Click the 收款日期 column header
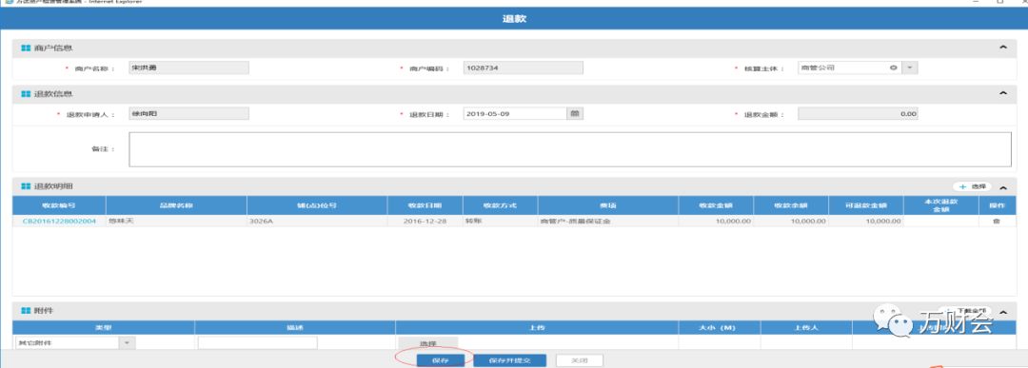This screenshot has height=368, width=1028. (425, 205)
